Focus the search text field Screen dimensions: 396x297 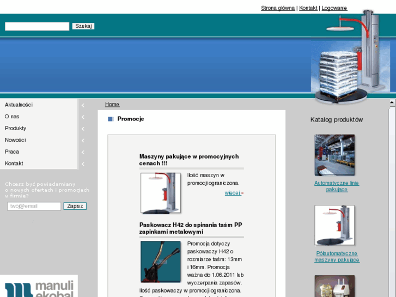pos(37,26)
